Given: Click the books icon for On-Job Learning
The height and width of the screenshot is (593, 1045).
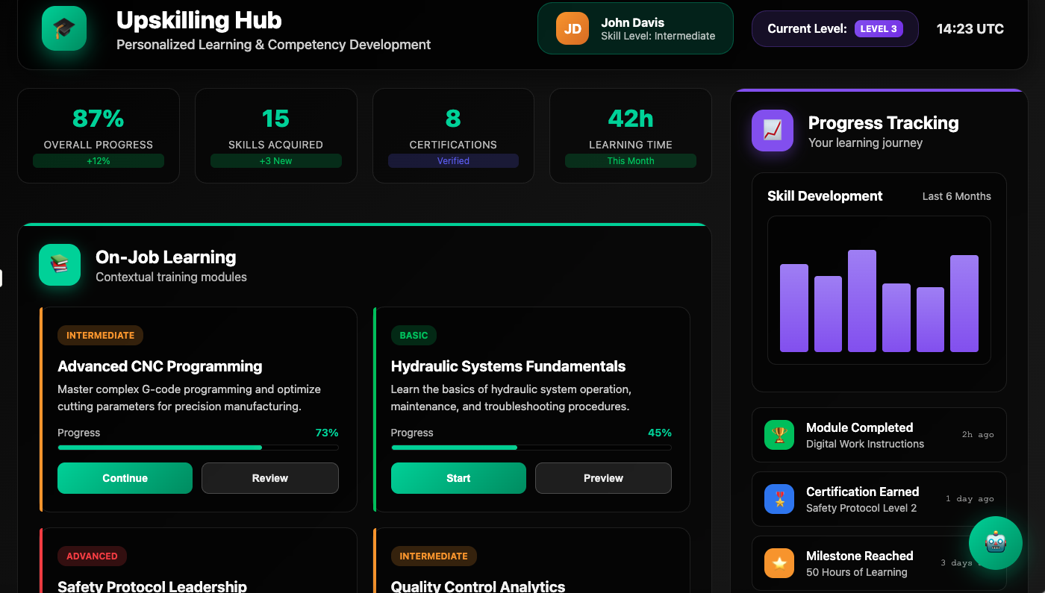Looking at the screenshot, I should 60,265.
